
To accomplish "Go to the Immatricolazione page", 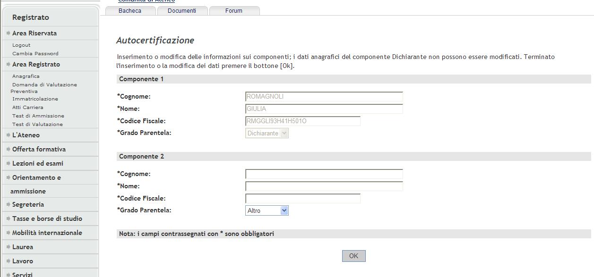I will point(35,99).
